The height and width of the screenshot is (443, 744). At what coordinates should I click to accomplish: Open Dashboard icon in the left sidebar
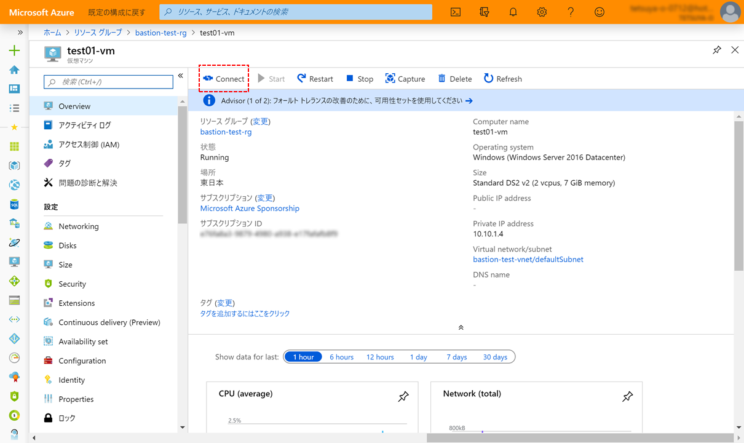pos(14,89)
